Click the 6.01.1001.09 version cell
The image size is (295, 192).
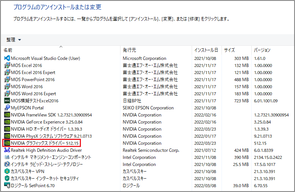(266, 100)
